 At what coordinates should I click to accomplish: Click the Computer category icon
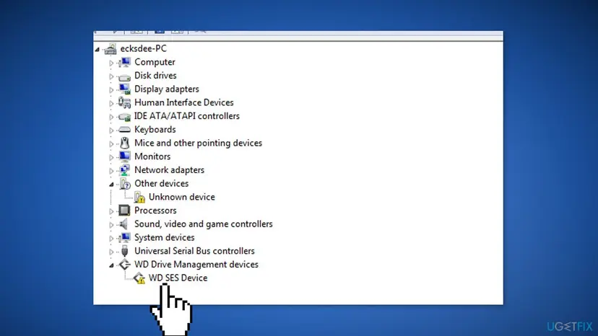click(124, 62)
